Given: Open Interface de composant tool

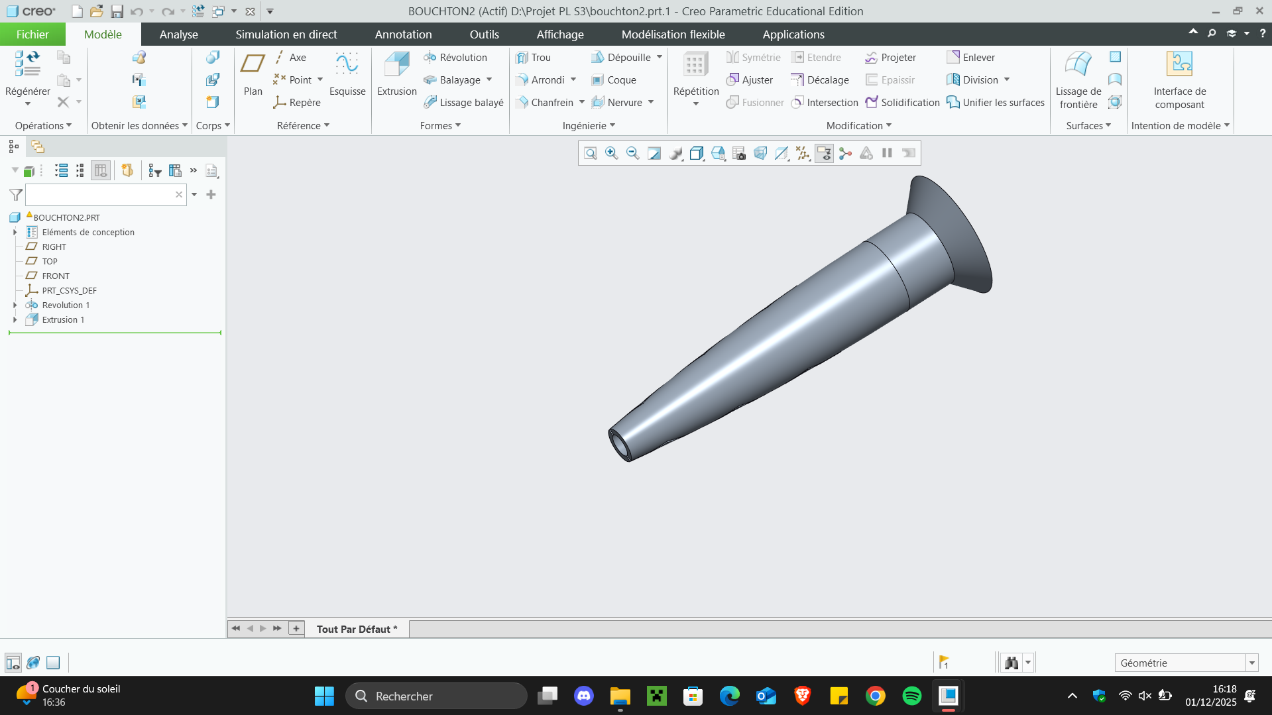Looking at the screenshot, I should pyautogui.click(x=1179, y=78).
